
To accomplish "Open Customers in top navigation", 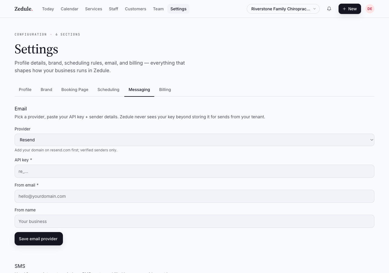I will 136,9.
